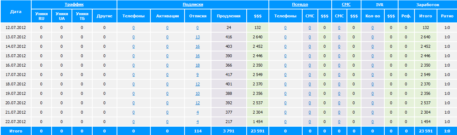
Task: Select Продления value 366
Action: [228, 65]
